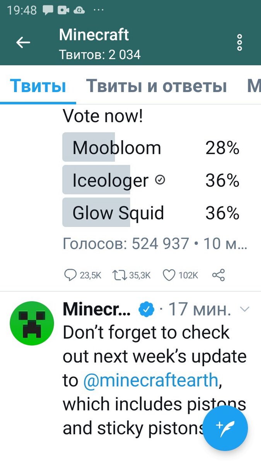261x464 pixels.
Task: Open the share icon on the poll tweet
Action: (x=218, y=275)
